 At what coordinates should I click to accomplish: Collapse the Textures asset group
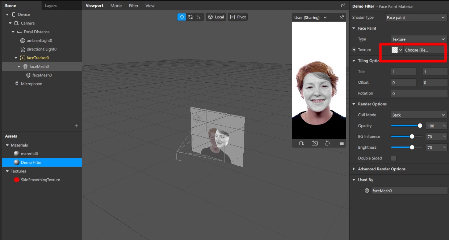point(7,171)
